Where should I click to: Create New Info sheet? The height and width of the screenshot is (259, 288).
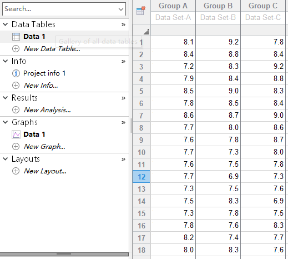(41, 86)
